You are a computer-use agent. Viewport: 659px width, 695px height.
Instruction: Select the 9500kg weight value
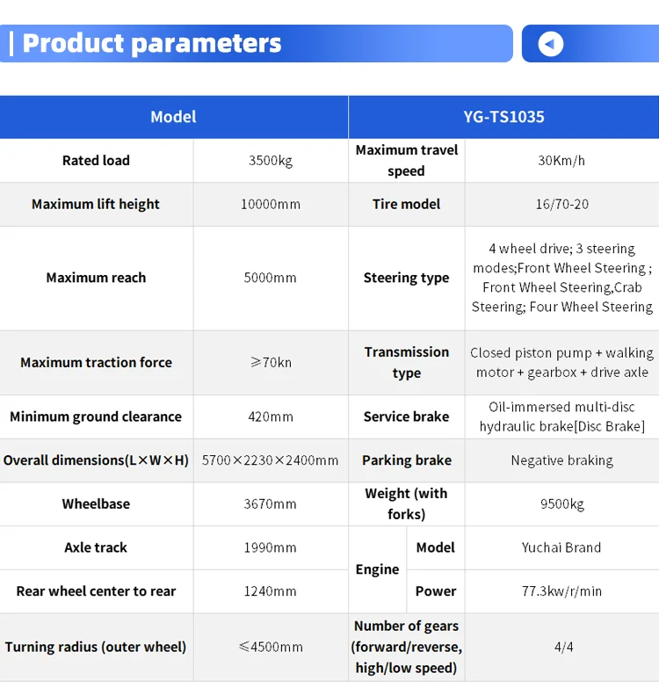click(x=562, y=504)
